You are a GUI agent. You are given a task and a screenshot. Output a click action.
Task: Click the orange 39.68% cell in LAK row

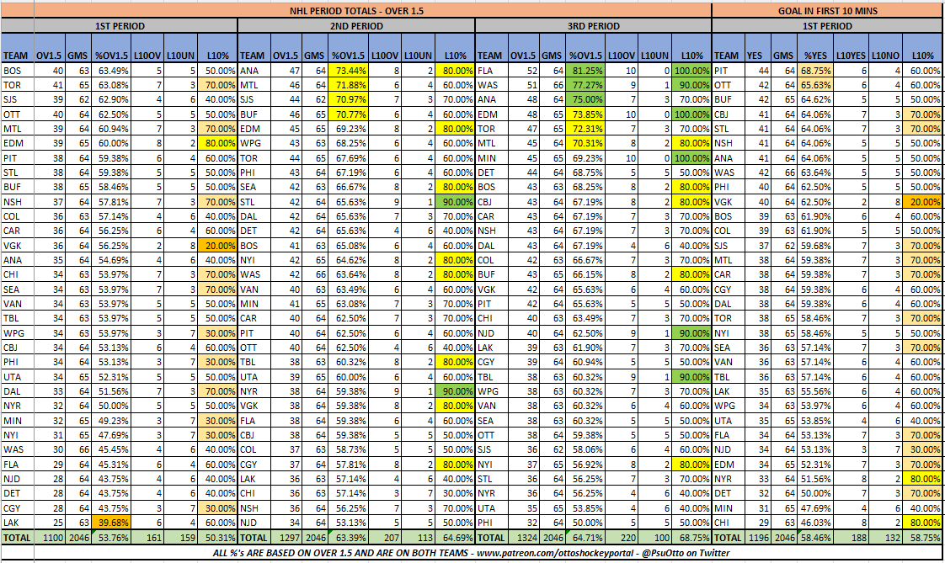(111, 522)
